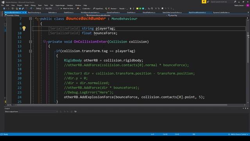
Task: Open the Edit menu
Action: tap(7, 5)
